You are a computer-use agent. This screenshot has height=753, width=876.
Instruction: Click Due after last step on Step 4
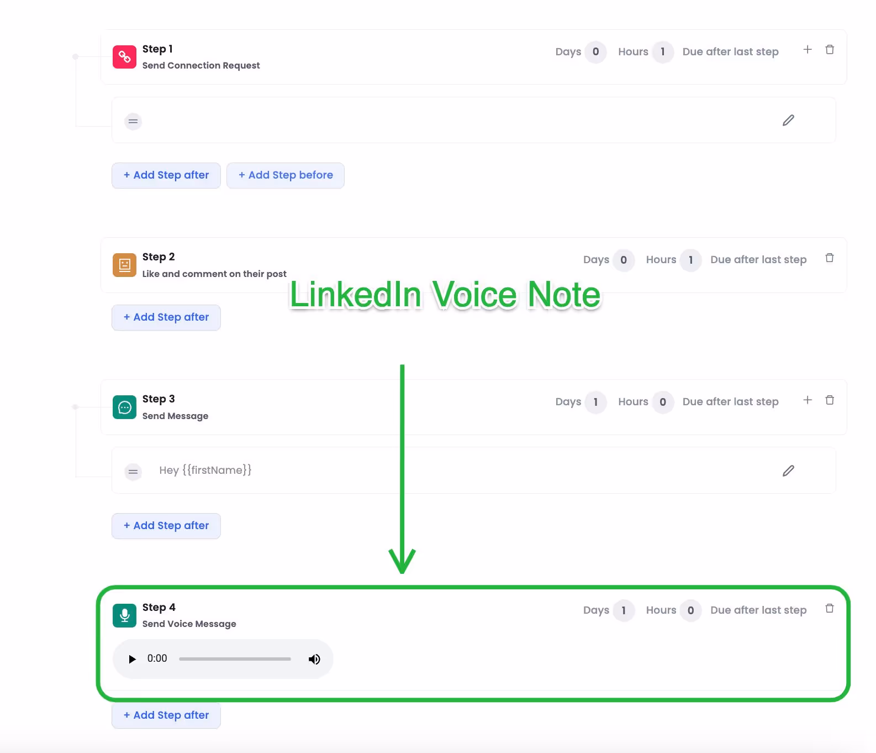758,610
